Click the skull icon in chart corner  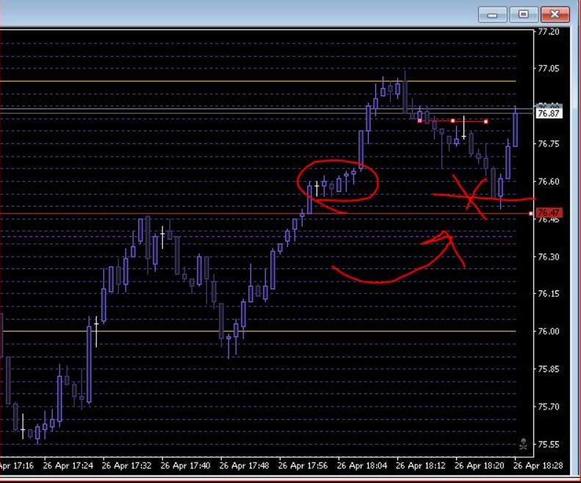click(523, 444)
